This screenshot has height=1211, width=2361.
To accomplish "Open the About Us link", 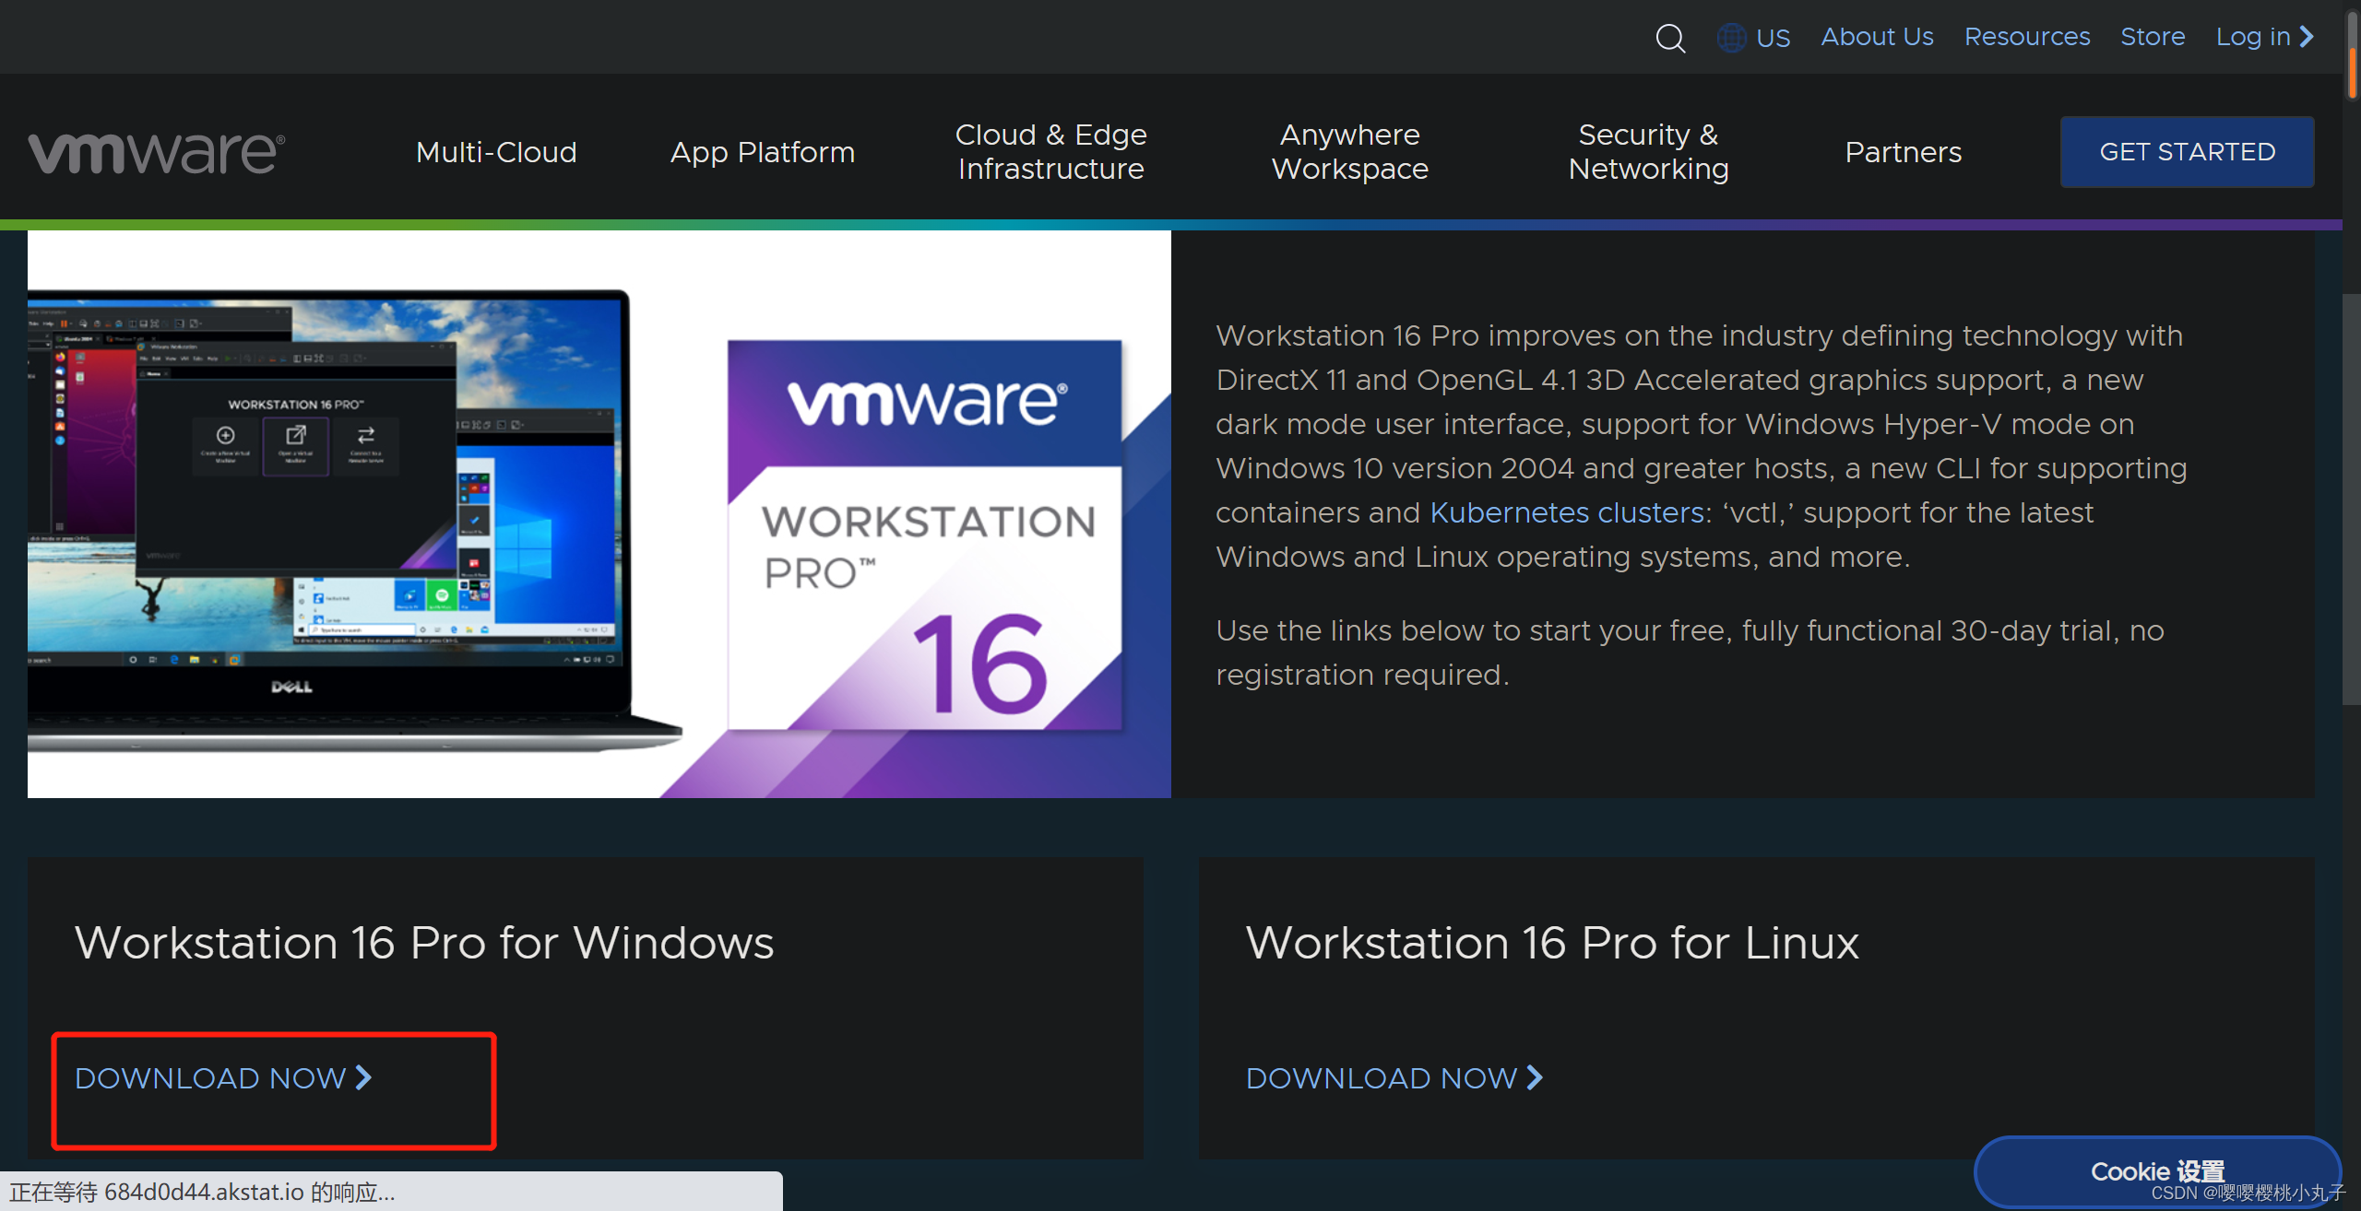I will 1877,37.
